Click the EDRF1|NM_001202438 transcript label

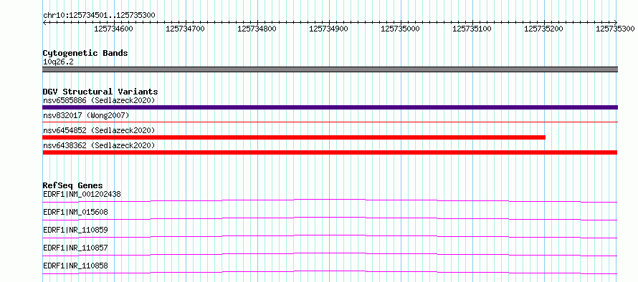[x=82, y=194]
